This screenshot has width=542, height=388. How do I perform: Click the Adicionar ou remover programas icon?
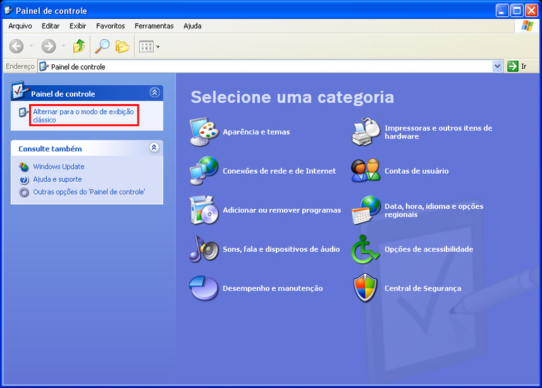point(204,210)
